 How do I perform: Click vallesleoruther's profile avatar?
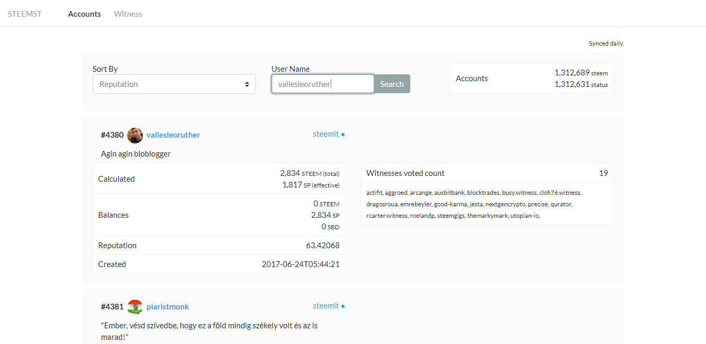click(x=135, y=135)
